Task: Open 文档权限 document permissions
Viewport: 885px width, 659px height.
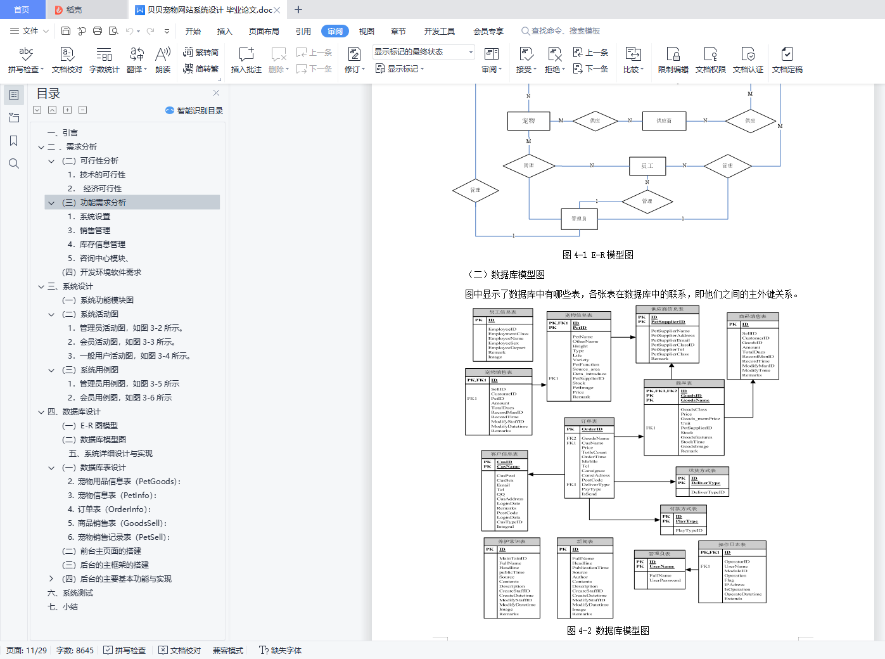Action: [710, 60]
